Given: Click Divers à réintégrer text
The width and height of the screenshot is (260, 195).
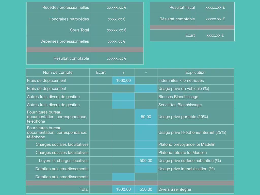Looking at the screenshot, I should [175, 189].
